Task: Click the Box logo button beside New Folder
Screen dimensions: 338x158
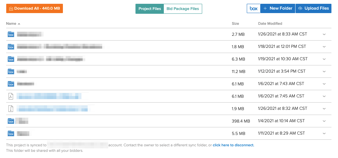Action: pyautogui.click(x=253, y=9)
